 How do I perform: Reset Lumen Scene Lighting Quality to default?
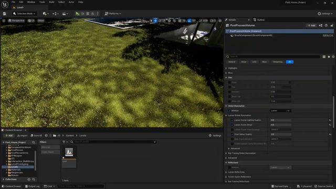(330, 120)
